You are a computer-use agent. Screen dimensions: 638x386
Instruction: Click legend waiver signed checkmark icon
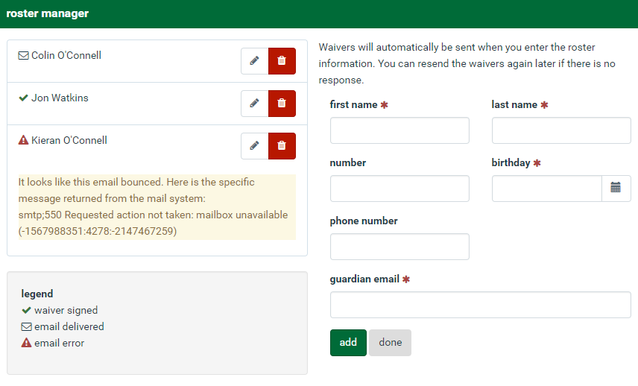pos(26,310)
